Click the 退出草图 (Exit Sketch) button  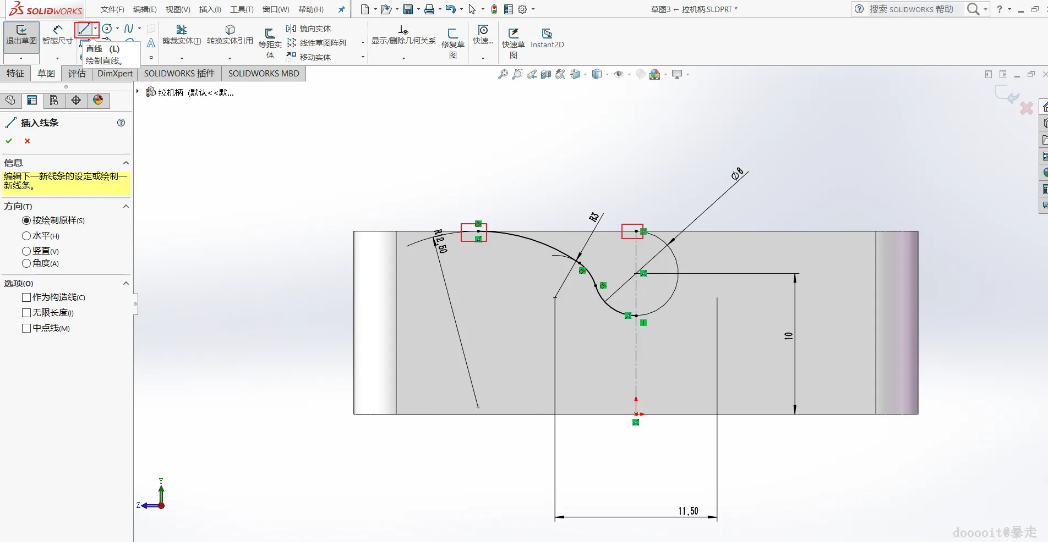tap(21, 35)
